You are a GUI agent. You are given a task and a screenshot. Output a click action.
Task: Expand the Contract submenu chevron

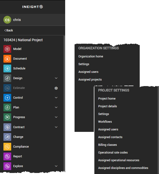pyautogui.click(x=56, y=127)
